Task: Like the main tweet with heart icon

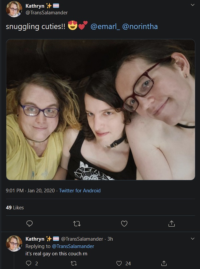Action: pos(124,224)
